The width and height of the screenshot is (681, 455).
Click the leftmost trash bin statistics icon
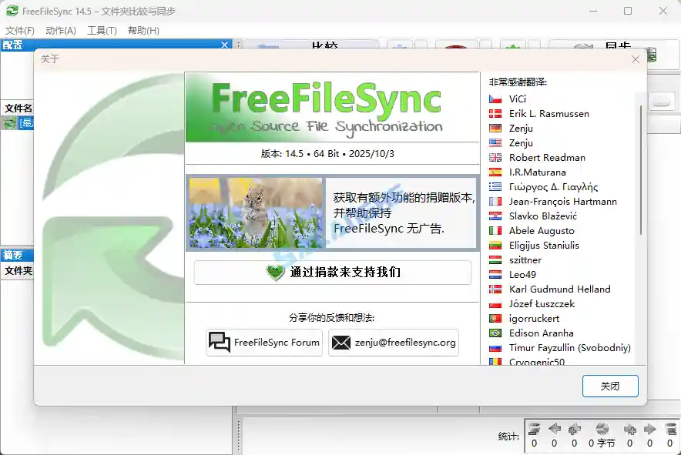(533, 429)
